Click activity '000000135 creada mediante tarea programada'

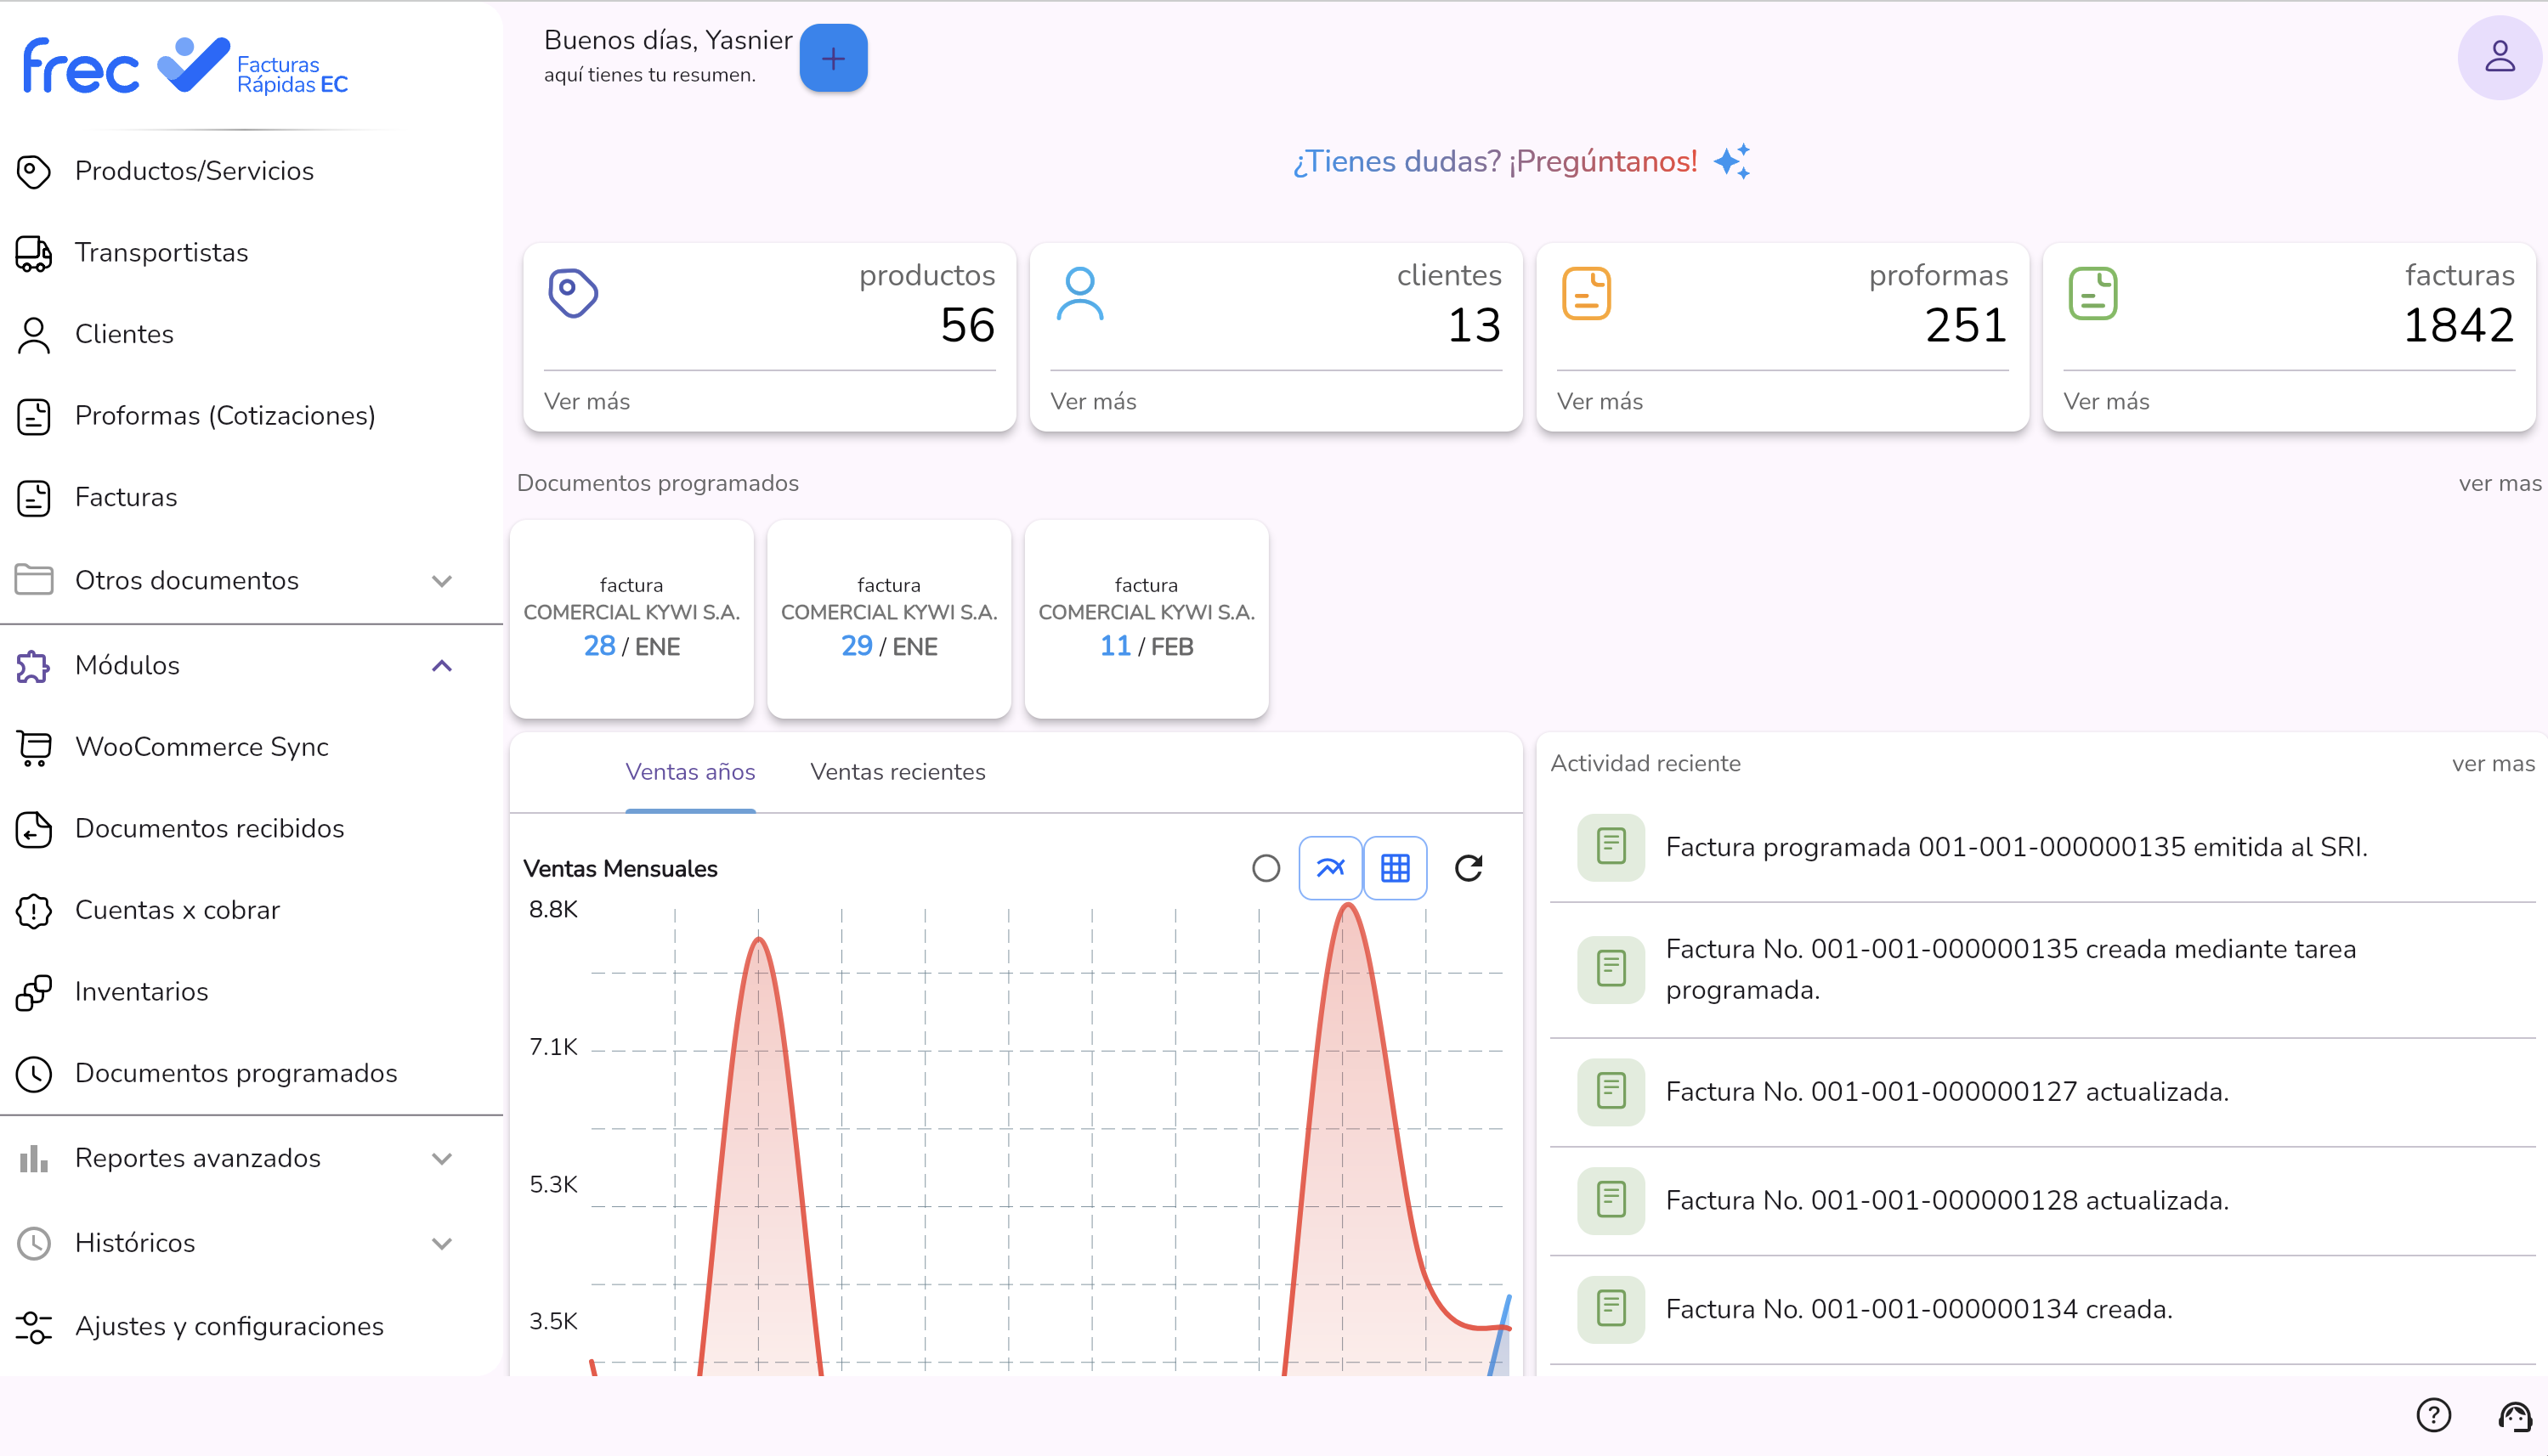coord(2041,970)
